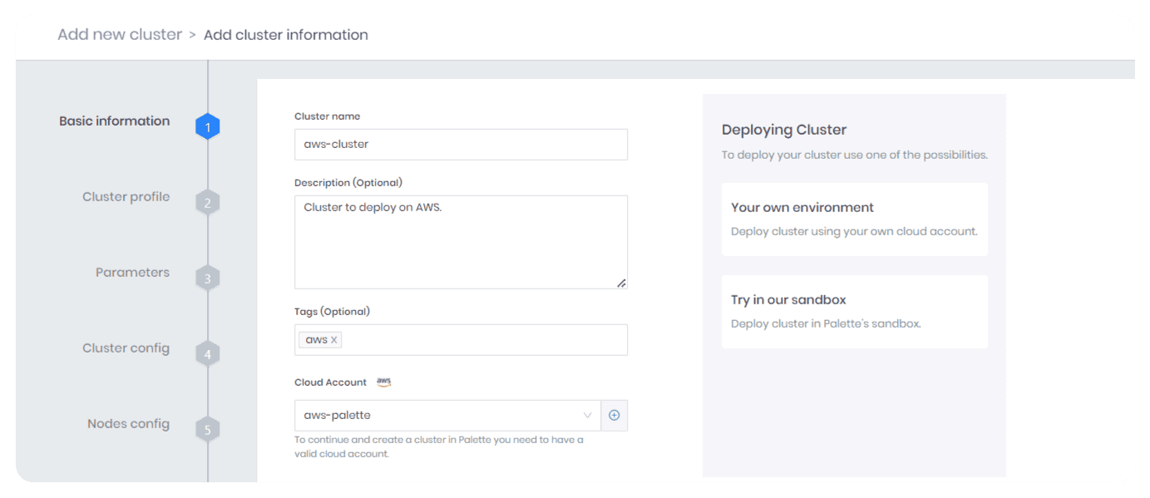Click inside the Tags input field
The width and height of the screenshot is (1150, 498).
(461, 340)
